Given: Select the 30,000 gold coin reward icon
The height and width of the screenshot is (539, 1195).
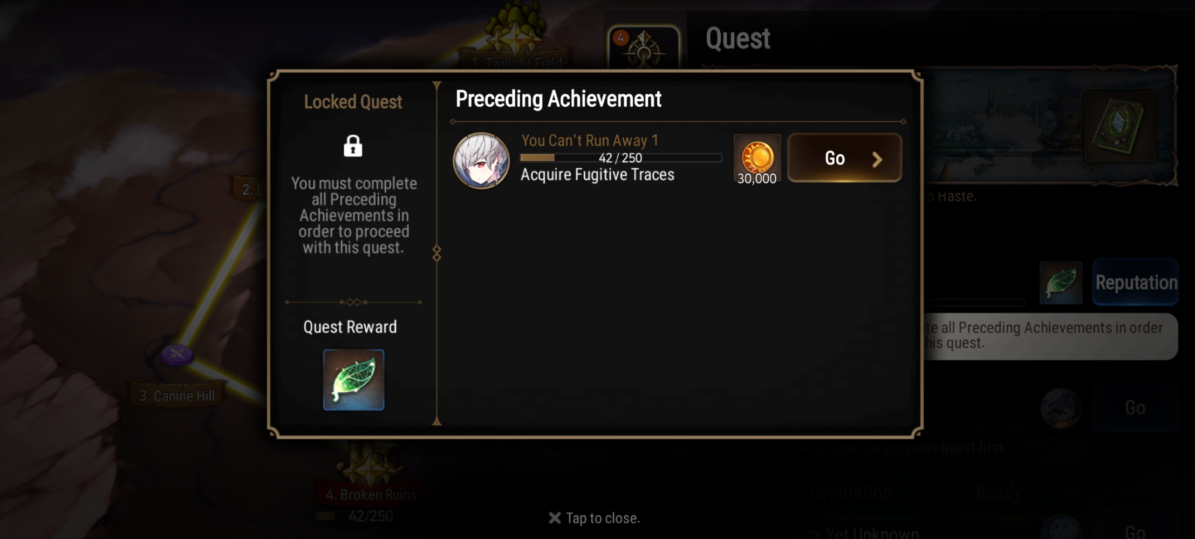Looking at the screenshot, I should (x=757, y=159).
